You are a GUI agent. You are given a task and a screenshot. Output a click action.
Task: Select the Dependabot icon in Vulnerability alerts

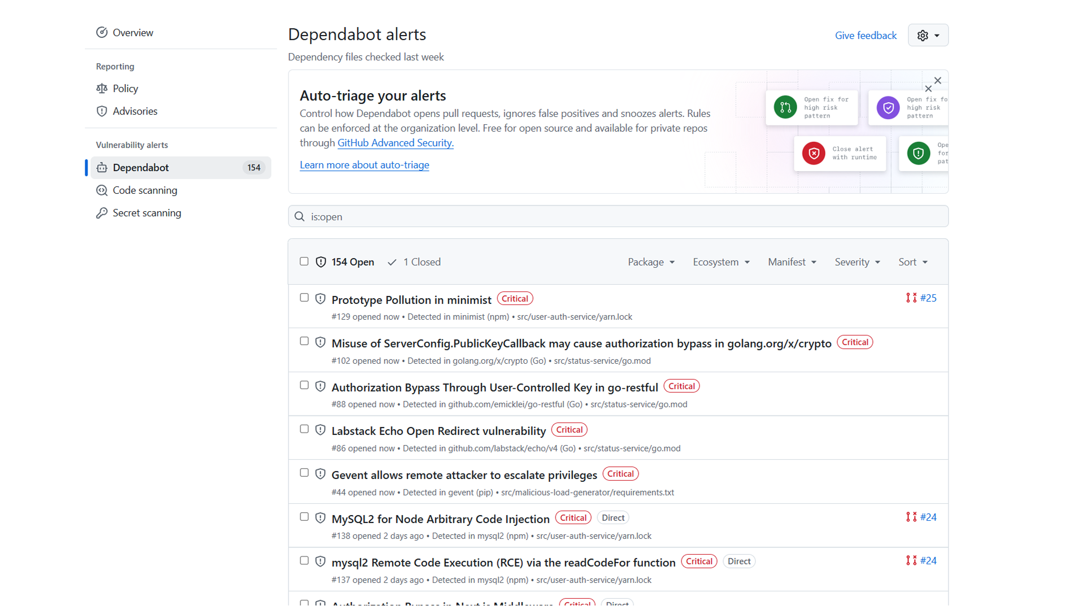pyautogui.click(x=102, y=167)
